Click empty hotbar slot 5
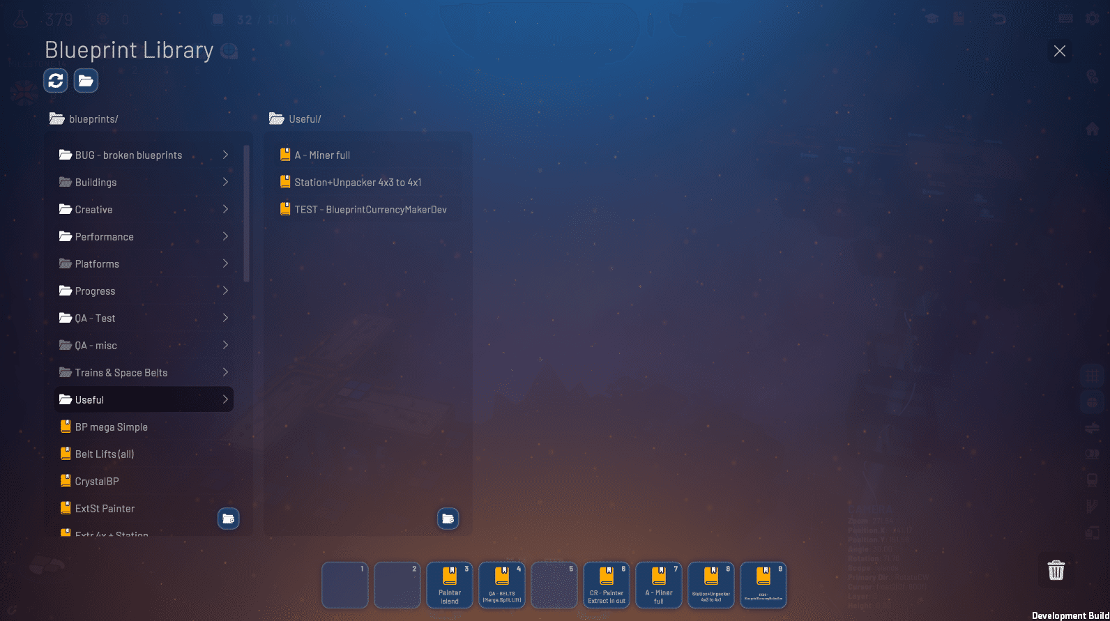 [x=554, y=585]
